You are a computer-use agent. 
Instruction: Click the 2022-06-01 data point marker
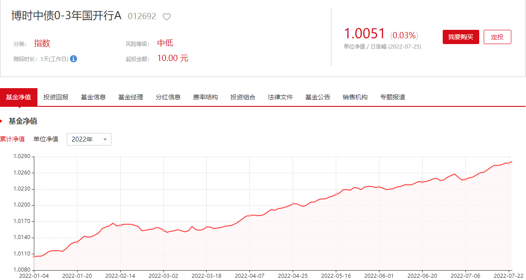[x=379, y=187]
